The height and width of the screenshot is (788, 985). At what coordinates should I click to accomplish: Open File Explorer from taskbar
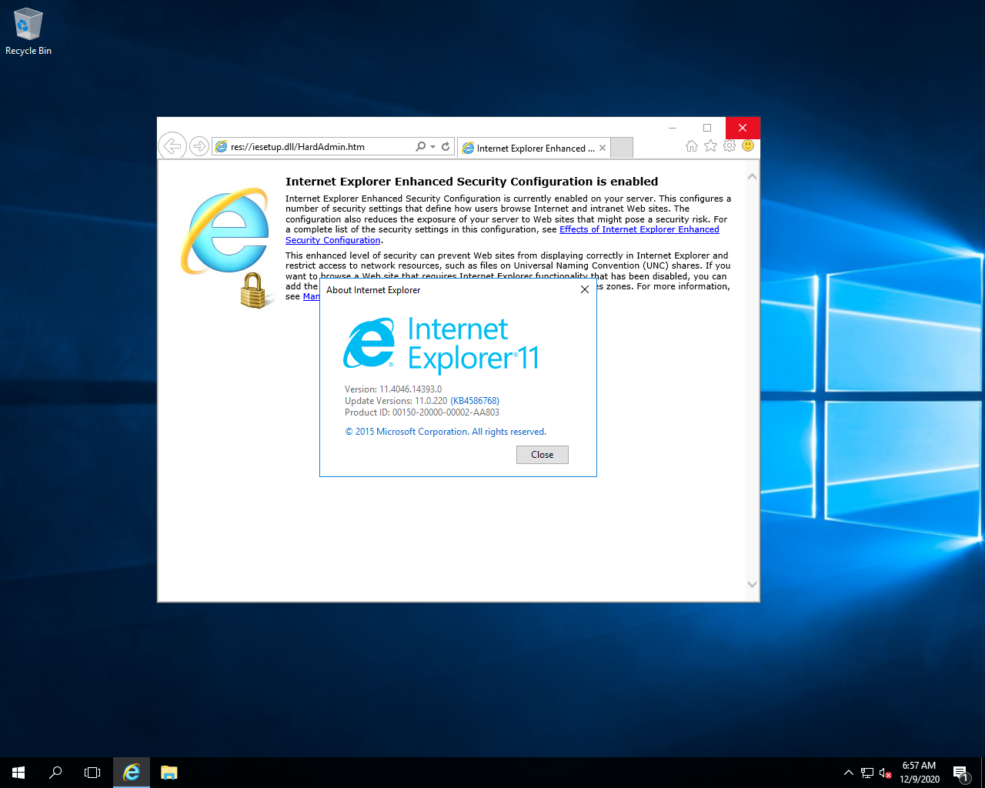(x=169, y=773)
